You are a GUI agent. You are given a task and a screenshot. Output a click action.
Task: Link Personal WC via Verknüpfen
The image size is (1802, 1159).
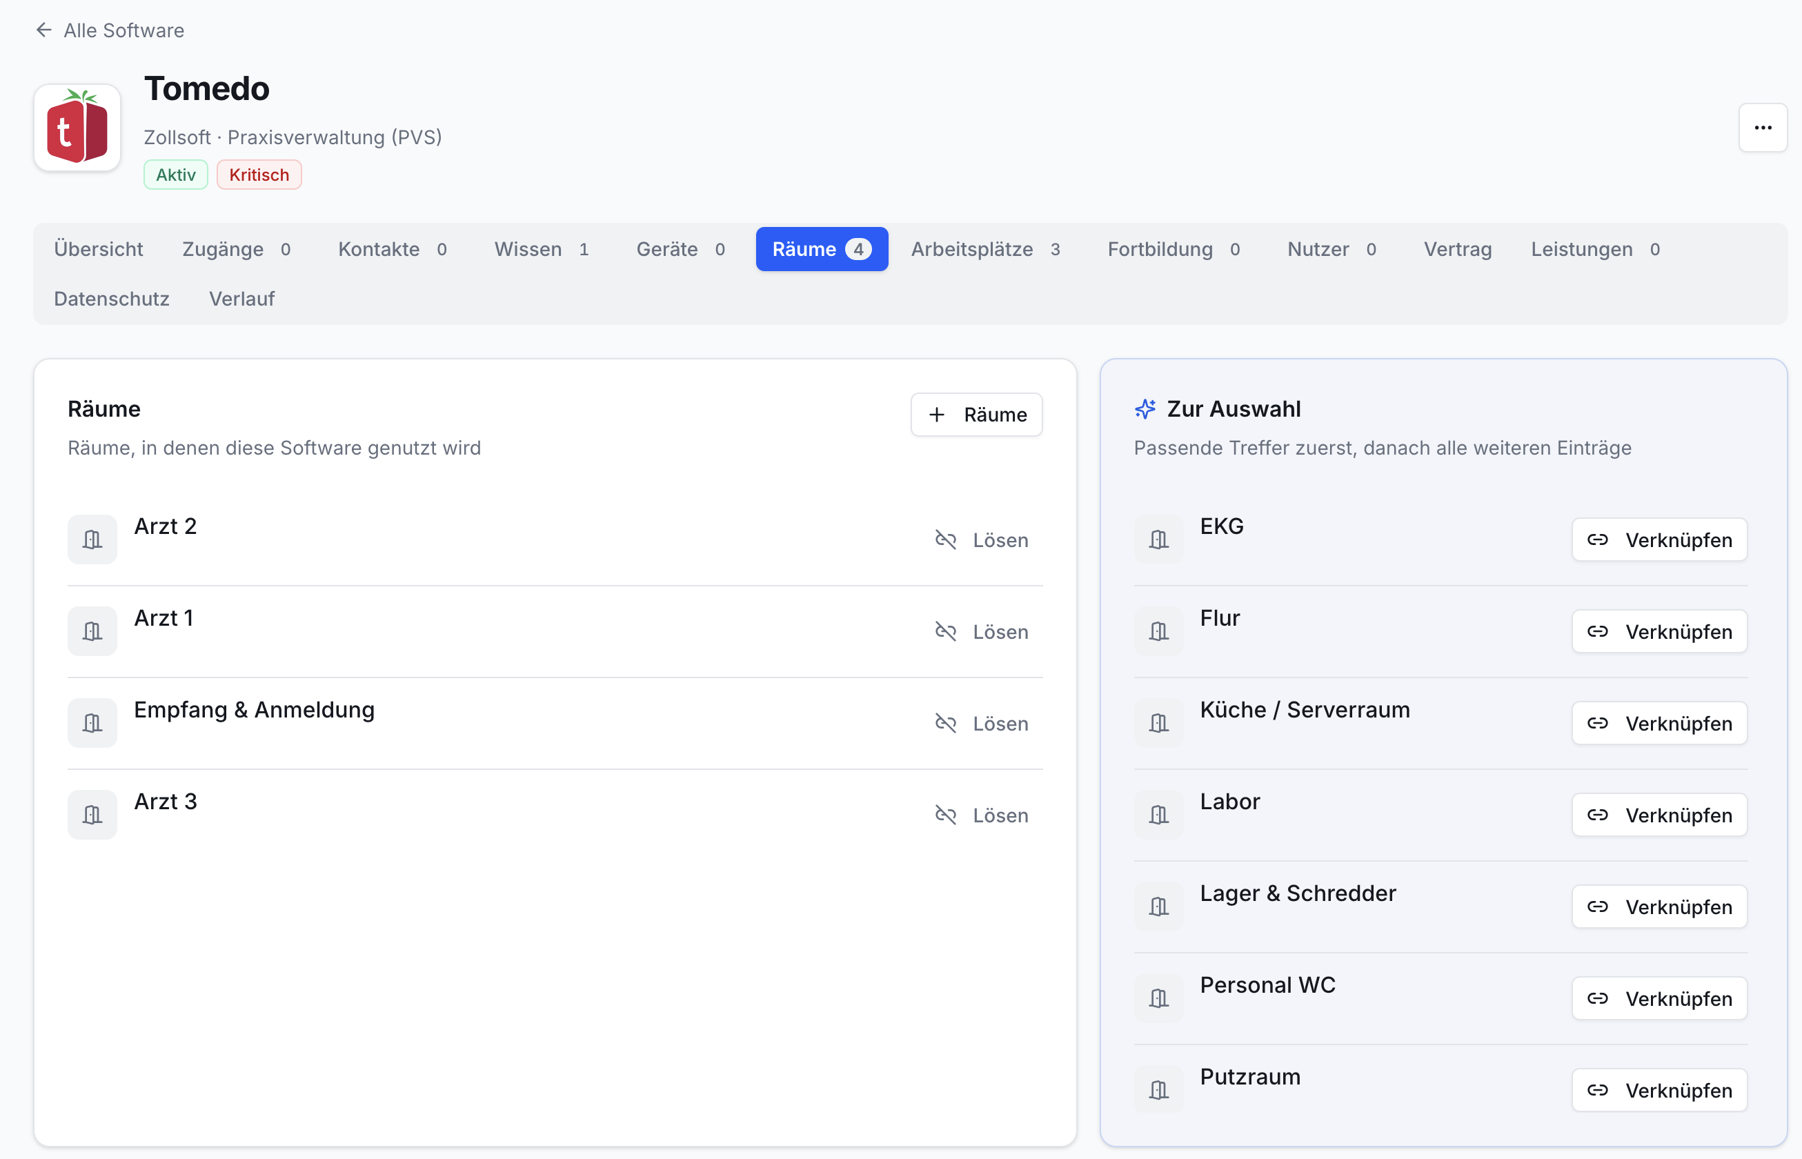(x=1659, y=999)
